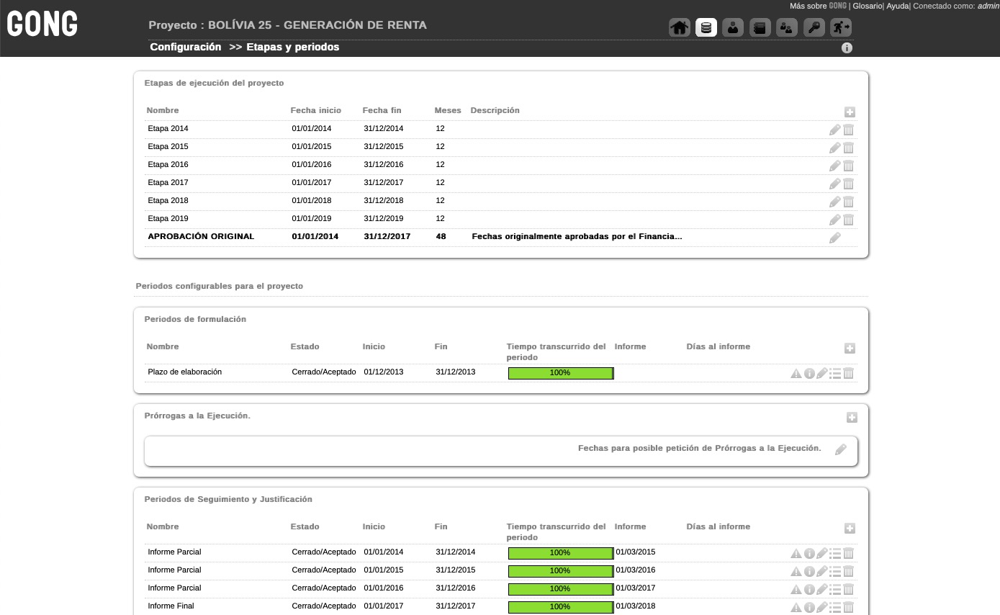The height and width of the screenshot is (615, 1000).
Task: Add a new execution stage
Action: coord(850,112)
